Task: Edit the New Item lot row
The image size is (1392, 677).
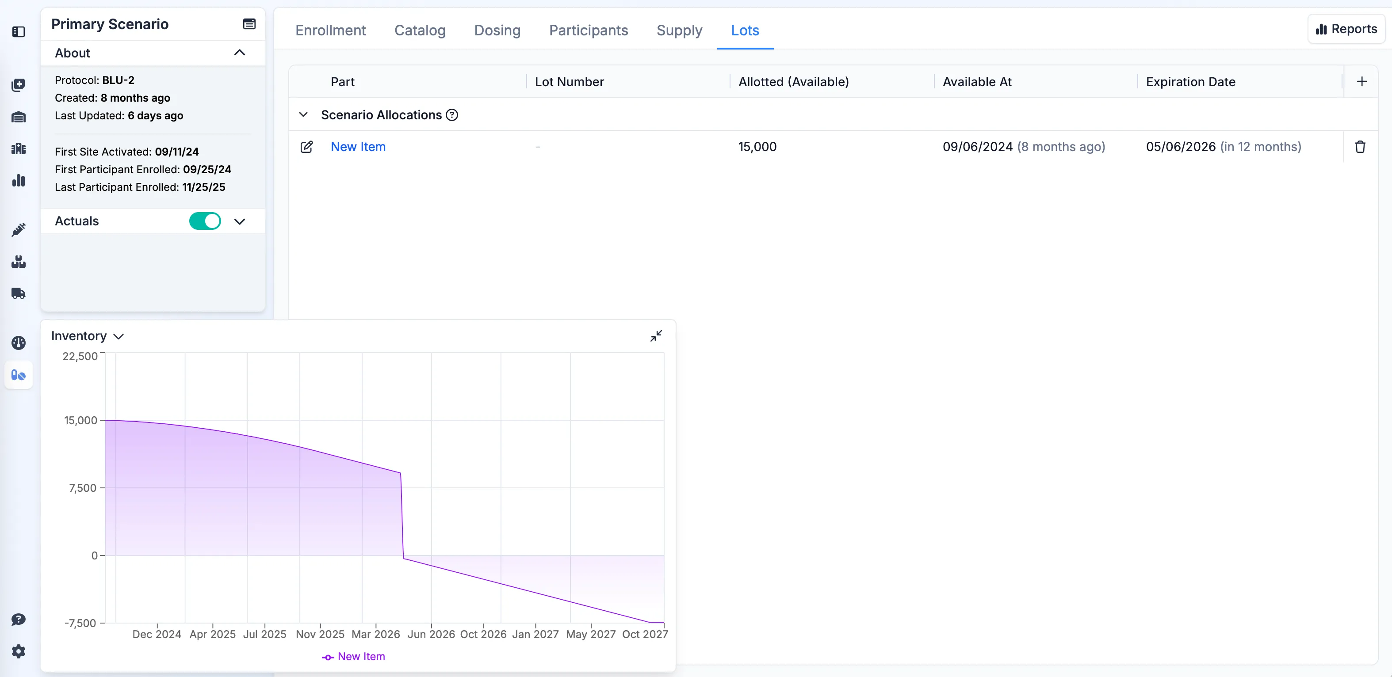Action: click(306, 147)
